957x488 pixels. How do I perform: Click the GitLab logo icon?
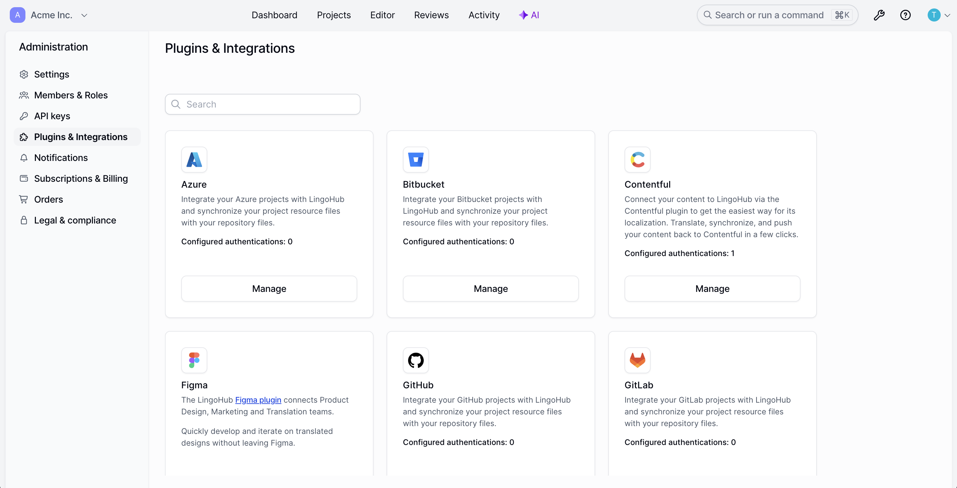coord(638,360)
